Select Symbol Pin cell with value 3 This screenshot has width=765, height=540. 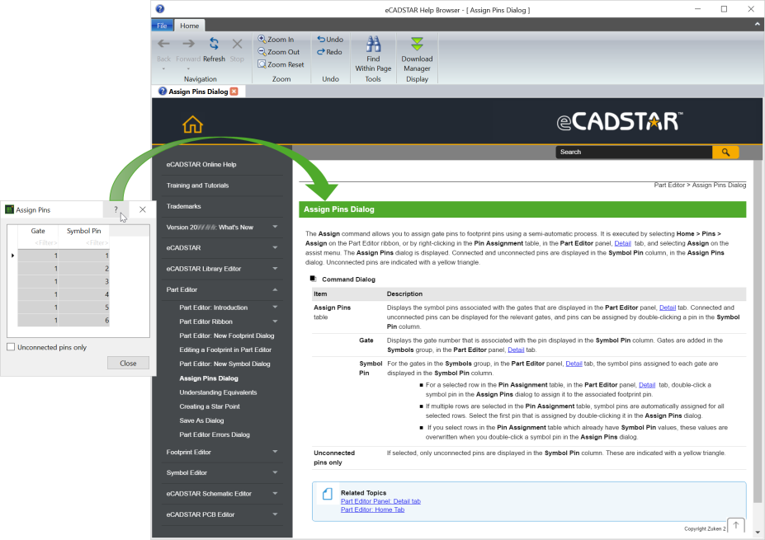pos(84,282)
